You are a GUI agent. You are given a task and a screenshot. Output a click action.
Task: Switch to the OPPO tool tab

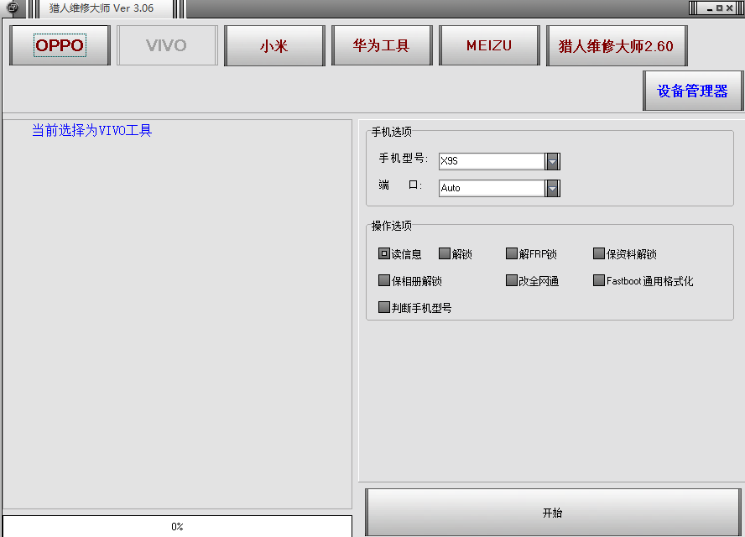[x=60, y=45]
